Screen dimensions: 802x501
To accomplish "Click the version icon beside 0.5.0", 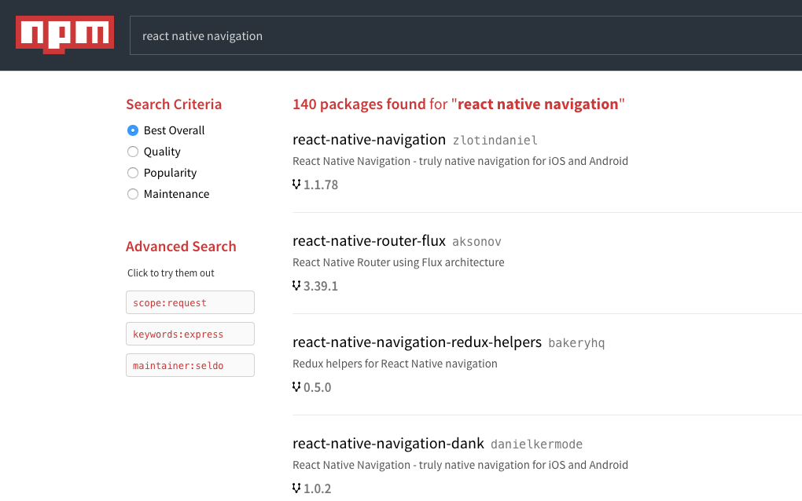I will pyautogui.click(x=296, y=387).
